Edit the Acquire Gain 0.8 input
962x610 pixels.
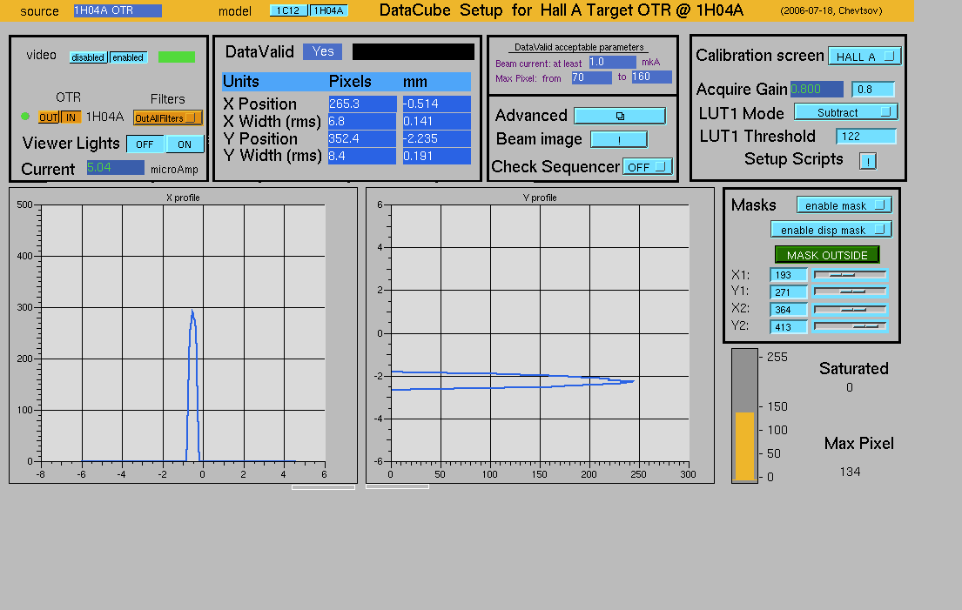click(873, 90)
